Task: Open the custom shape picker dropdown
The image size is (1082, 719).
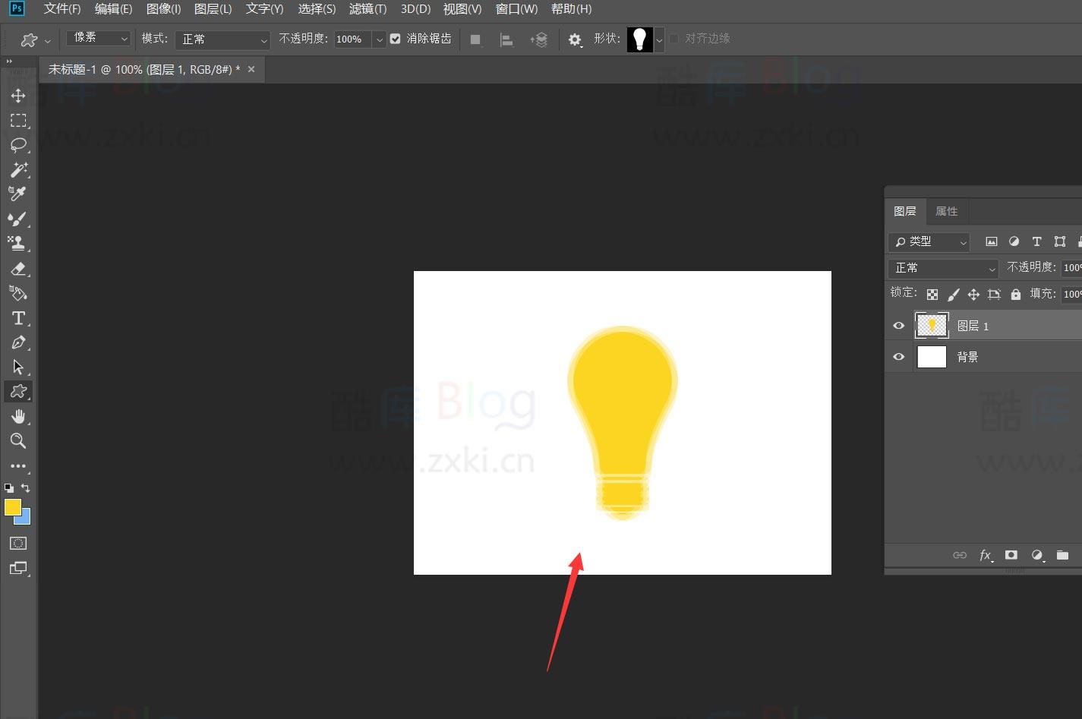Action: coord(659,39)
